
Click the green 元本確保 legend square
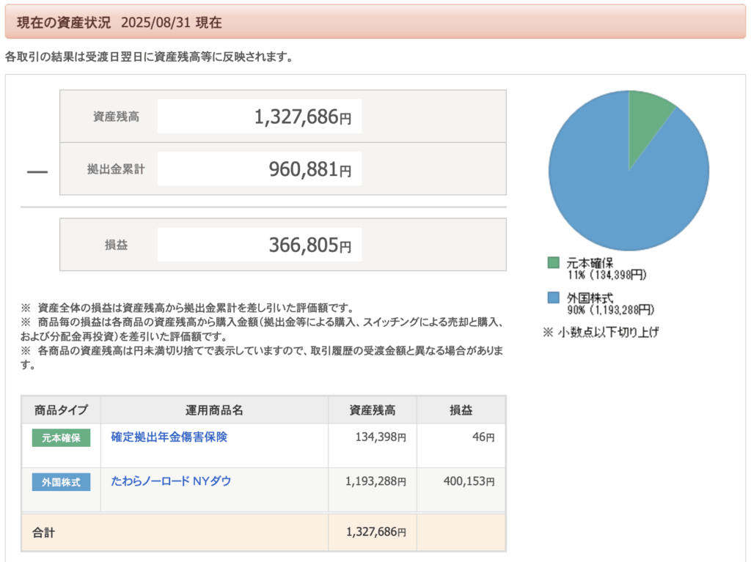click(554, 262)
